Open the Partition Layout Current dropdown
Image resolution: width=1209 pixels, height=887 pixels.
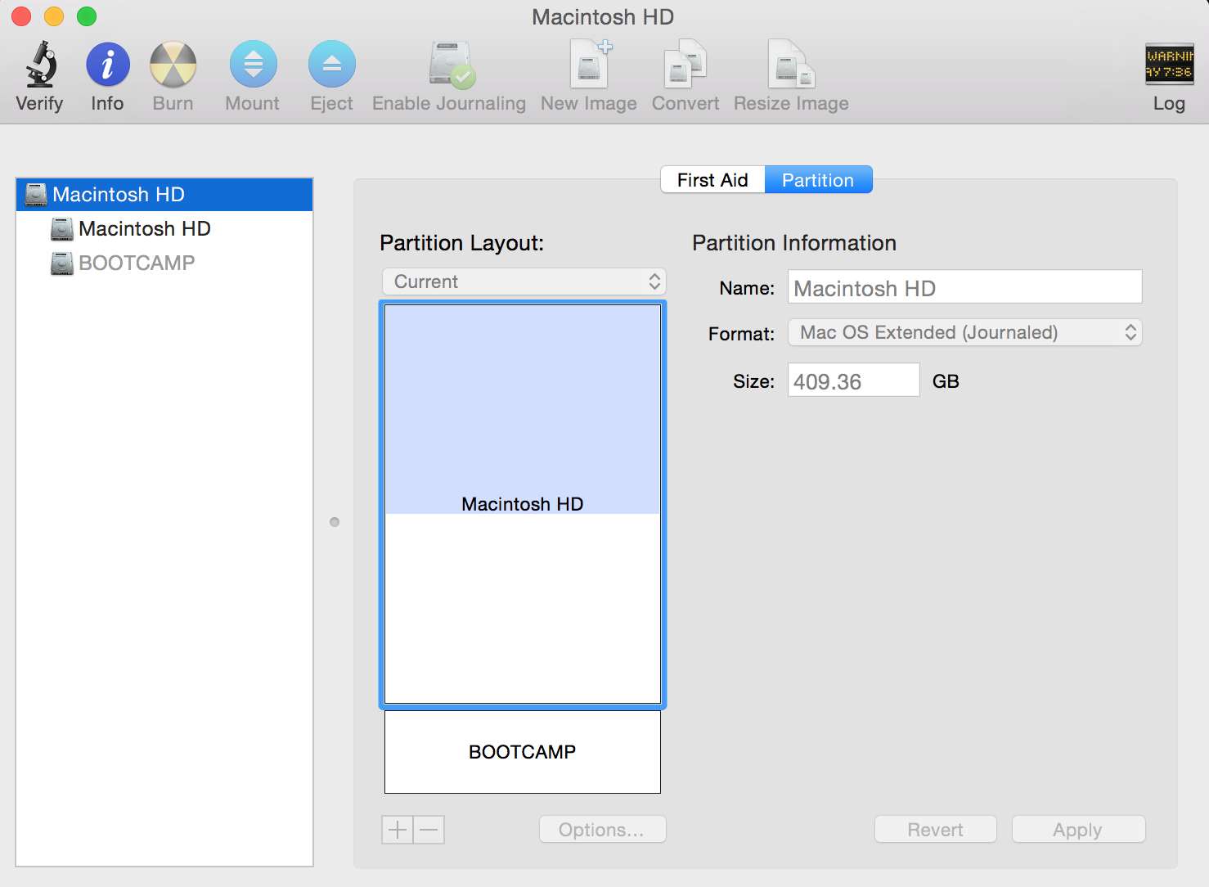point(524,281)
